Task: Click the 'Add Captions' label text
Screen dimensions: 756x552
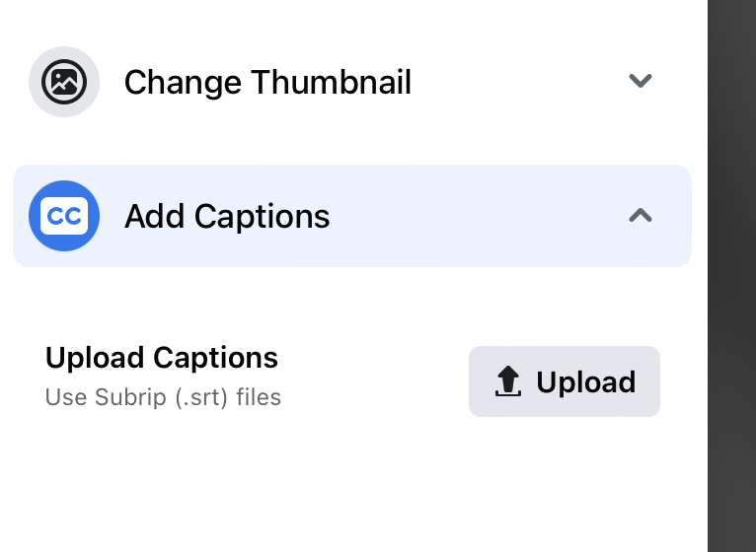Action: pyautogui.click(x=227, y=216)
